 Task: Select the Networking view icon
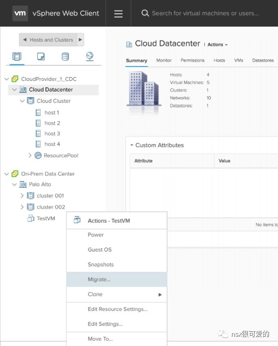click(90, 56)
